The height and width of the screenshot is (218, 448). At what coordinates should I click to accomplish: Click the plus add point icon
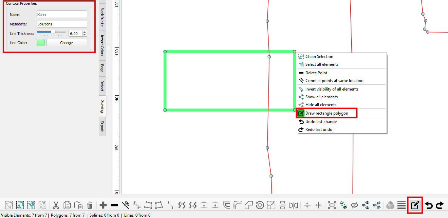point(103,205)
